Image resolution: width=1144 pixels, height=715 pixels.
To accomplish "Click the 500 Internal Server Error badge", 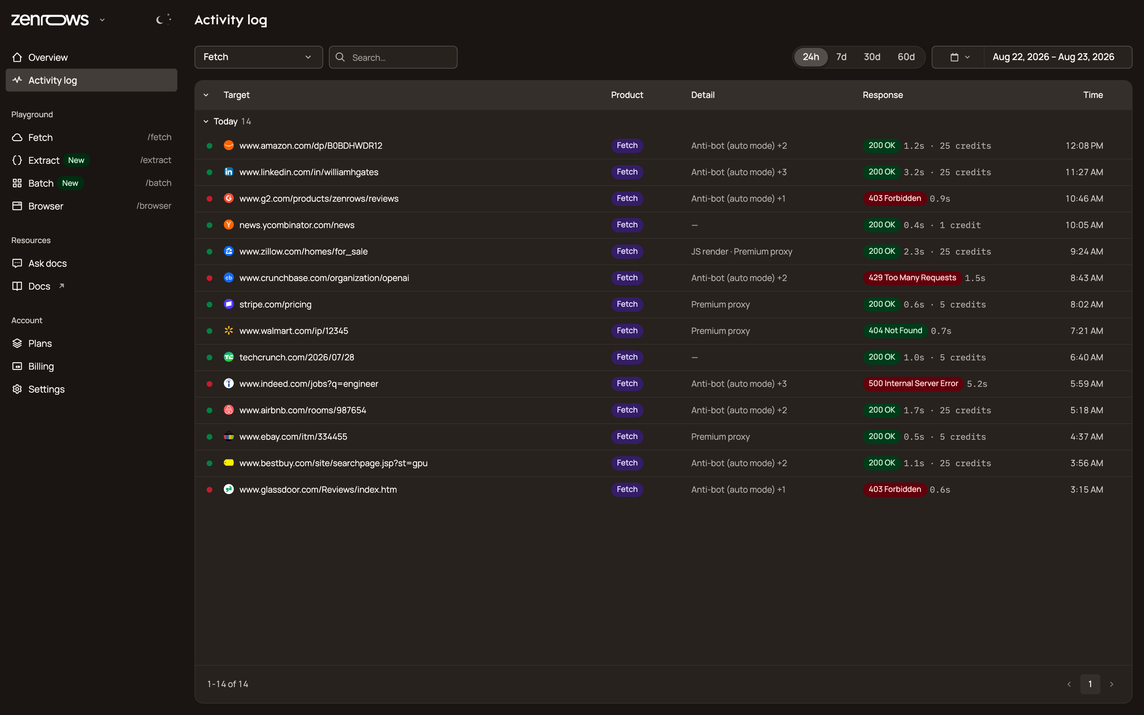I will pyautogui.click(x=913, y=384).
